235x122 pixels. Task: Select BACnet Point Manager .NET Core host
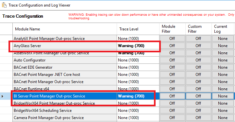[65, 75]
